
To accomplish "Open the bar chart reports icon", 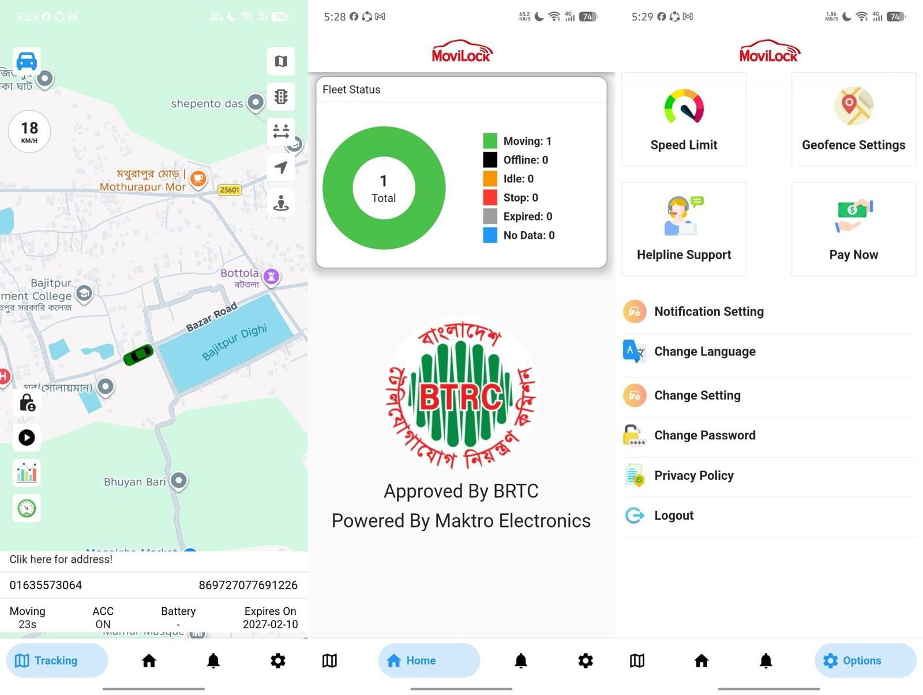I will pyautogui.click(x=27, y=473).
